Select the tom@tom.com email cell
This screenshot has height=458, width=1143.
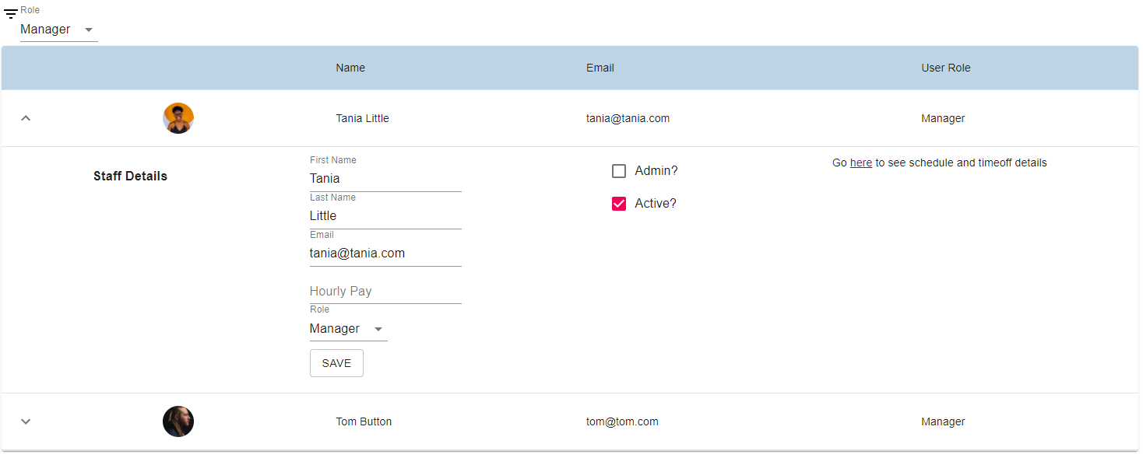tap(622, 421)
